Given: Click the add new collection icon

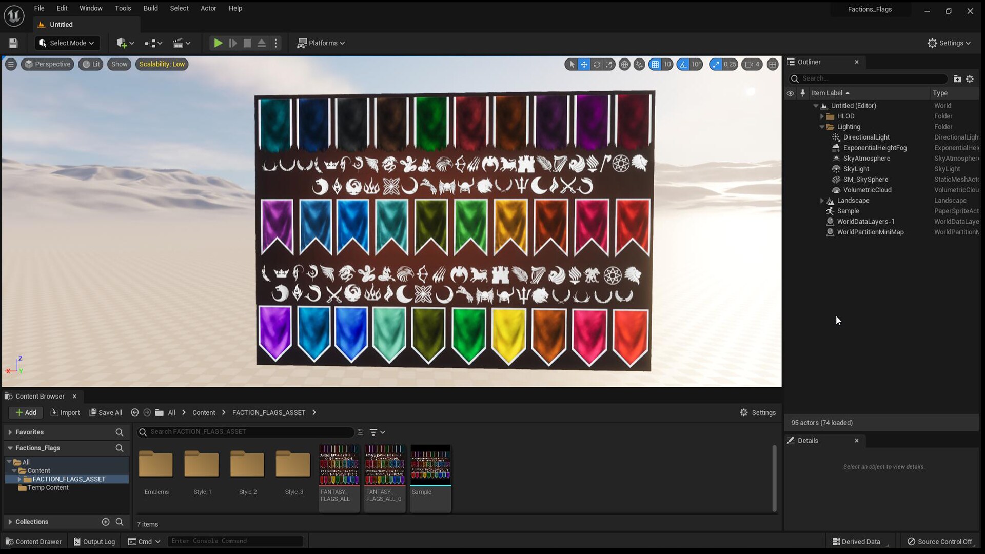Looking at the screenshot, I should 106,522.
